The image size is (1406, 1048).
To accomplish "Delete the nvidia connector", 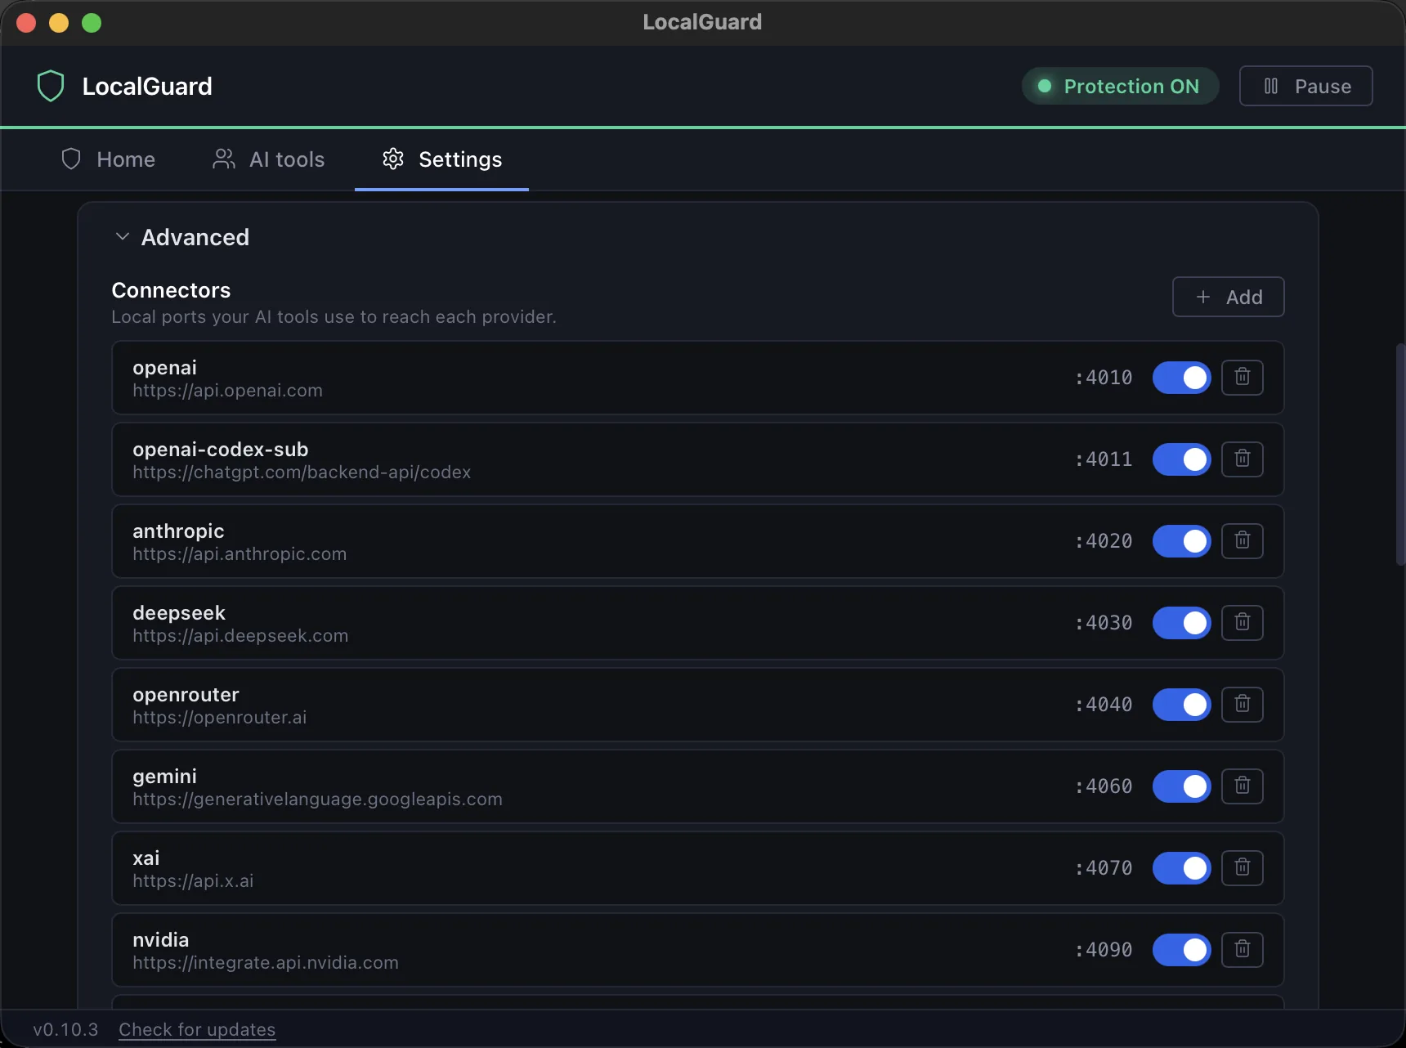I will click(1242, 949).
